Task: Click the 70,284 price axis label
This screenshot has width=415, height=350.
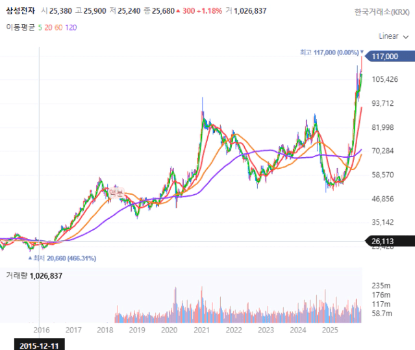Action: 383,151
